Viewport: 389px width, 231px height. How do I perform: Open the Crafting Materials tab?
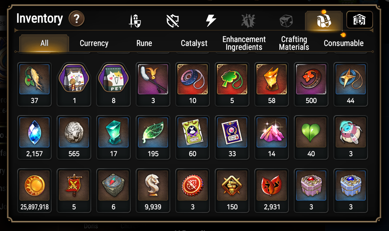click(x=294, y=43)
